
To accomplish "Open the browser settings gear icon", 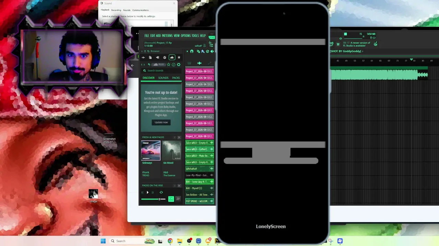I will pyautogui.click(x=179, y=65).
